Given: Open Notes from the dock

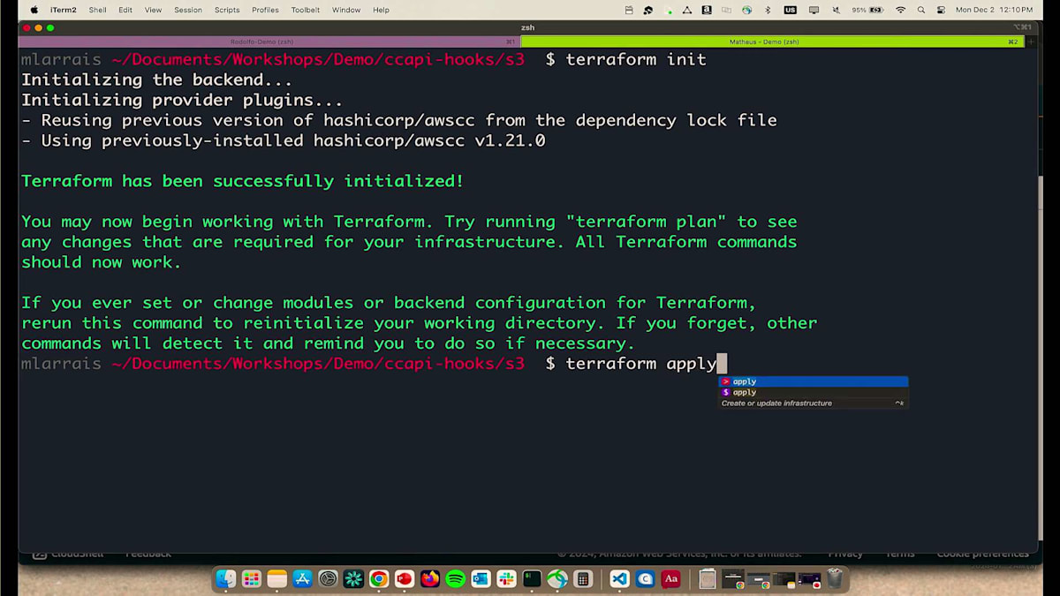Looking at the screenshot, I should coord(277,579).
